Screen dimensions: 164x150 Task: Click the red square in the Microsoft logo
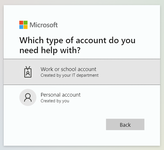click(x=21, y=22)
